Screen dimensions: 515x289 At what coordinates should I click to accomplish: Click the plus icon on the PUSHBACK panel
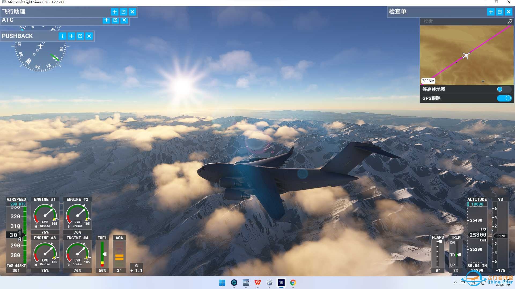pyautogui.click(x=71, y=36)
